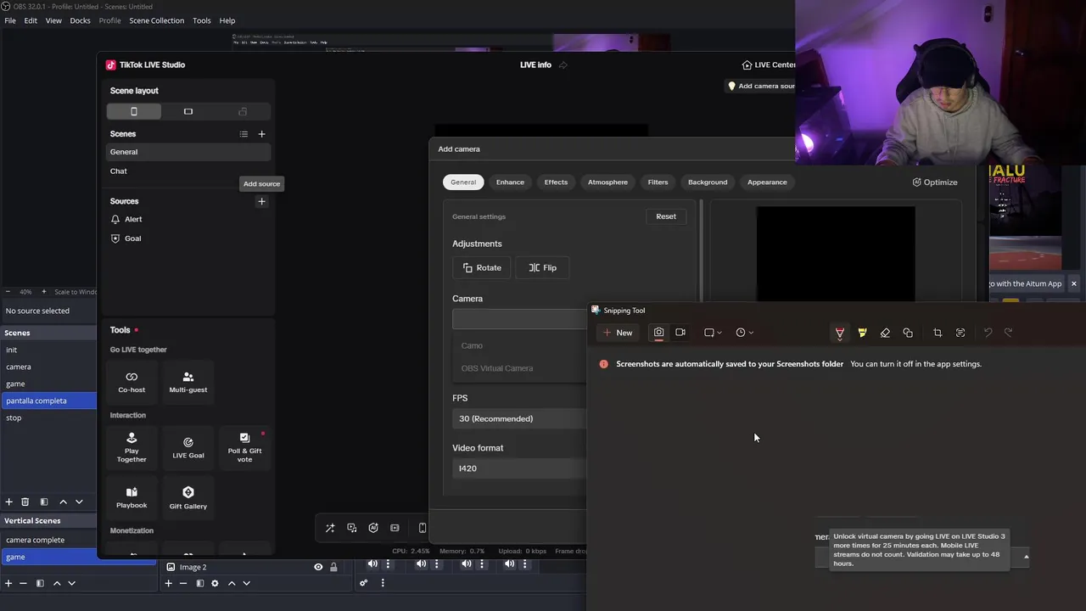Open TikTok Scenes list-view icon
1086x611 pixels.
(x=244, y=134)
